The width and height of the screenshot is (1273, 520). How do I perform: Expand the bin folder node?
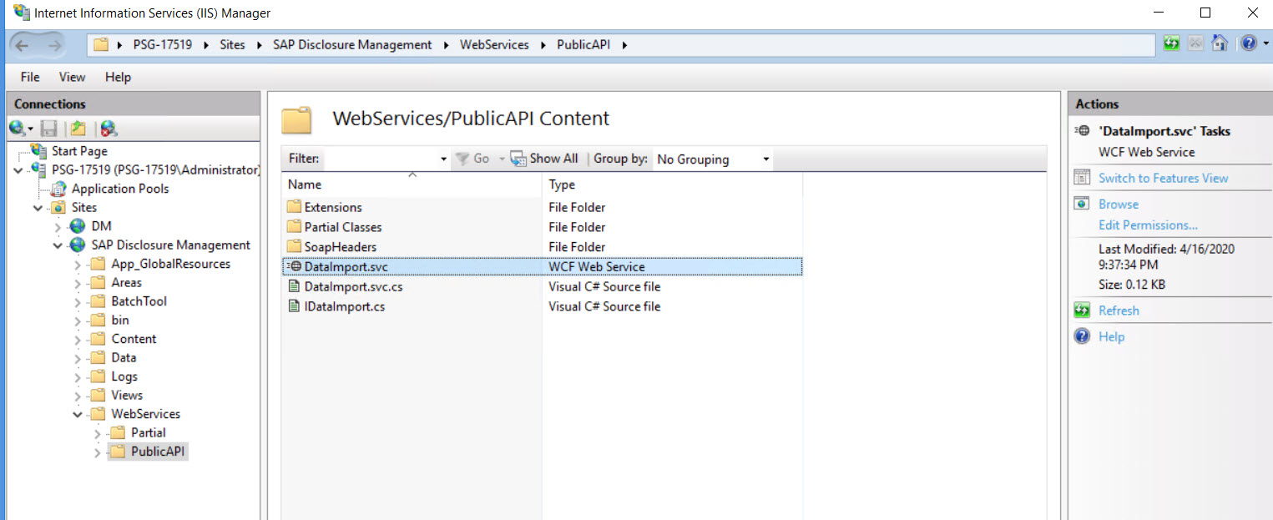pos(78,321)
